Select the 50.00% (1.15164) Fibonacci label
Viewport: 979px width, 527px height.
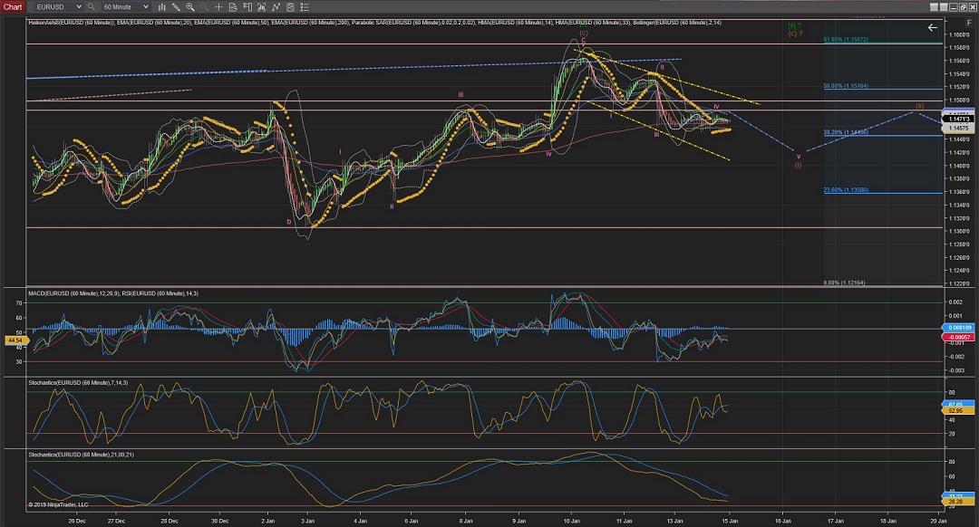coord(846,86)
